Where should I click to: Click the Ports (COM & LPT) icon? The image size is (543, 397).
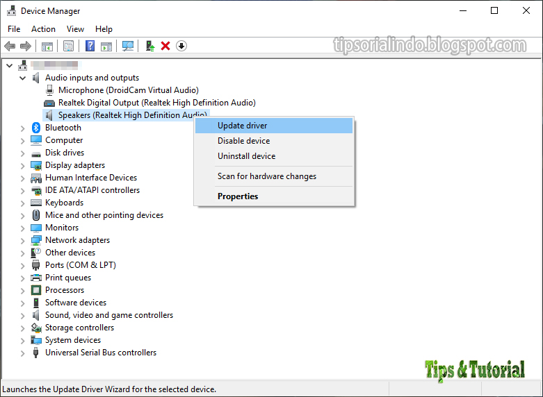(35, 265)
